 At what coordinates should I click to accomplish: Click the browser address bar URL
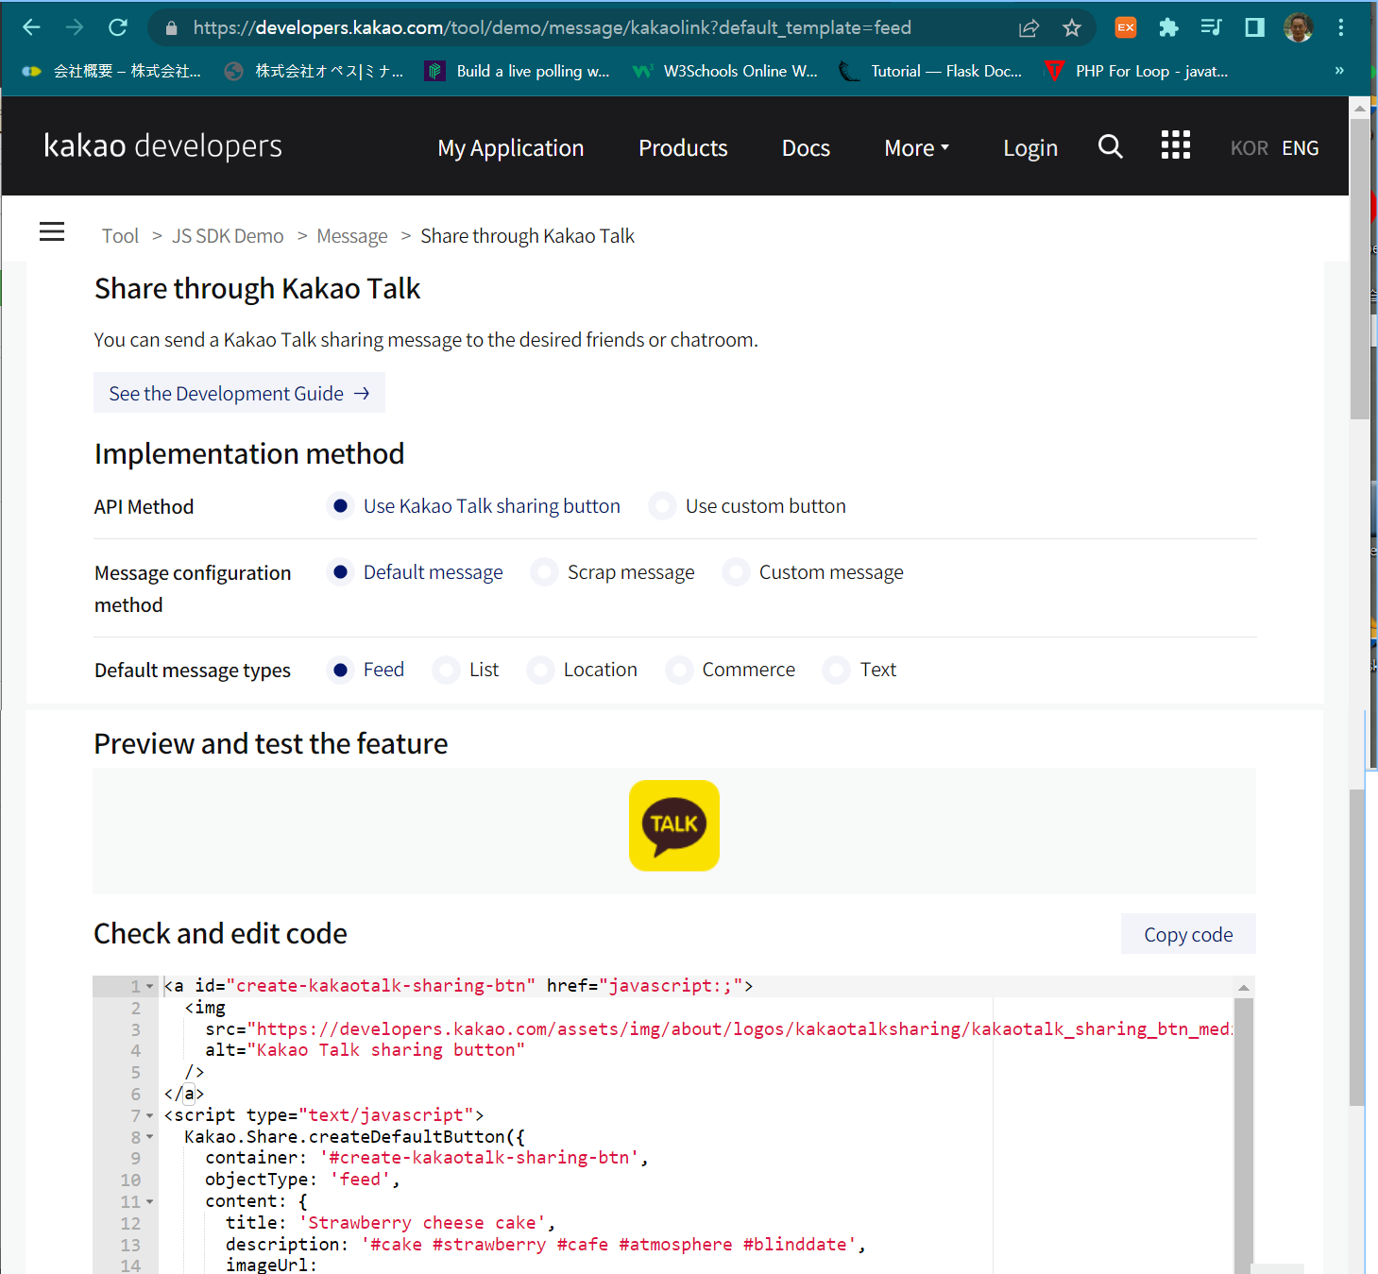(553, 28)
